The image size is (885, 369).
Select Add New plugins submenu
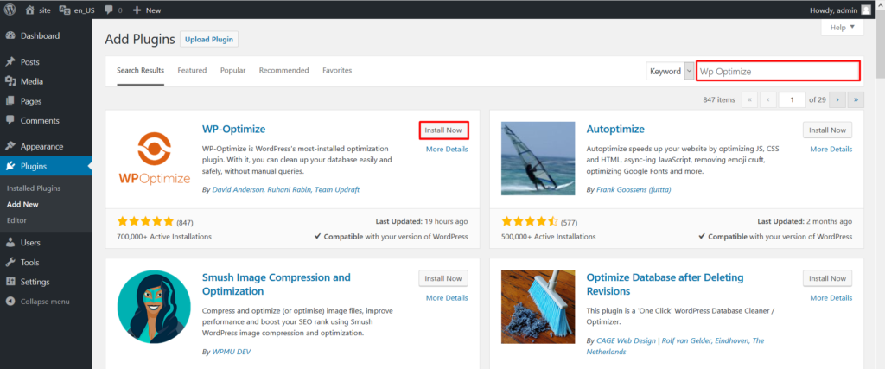click(x=22, y=204)
